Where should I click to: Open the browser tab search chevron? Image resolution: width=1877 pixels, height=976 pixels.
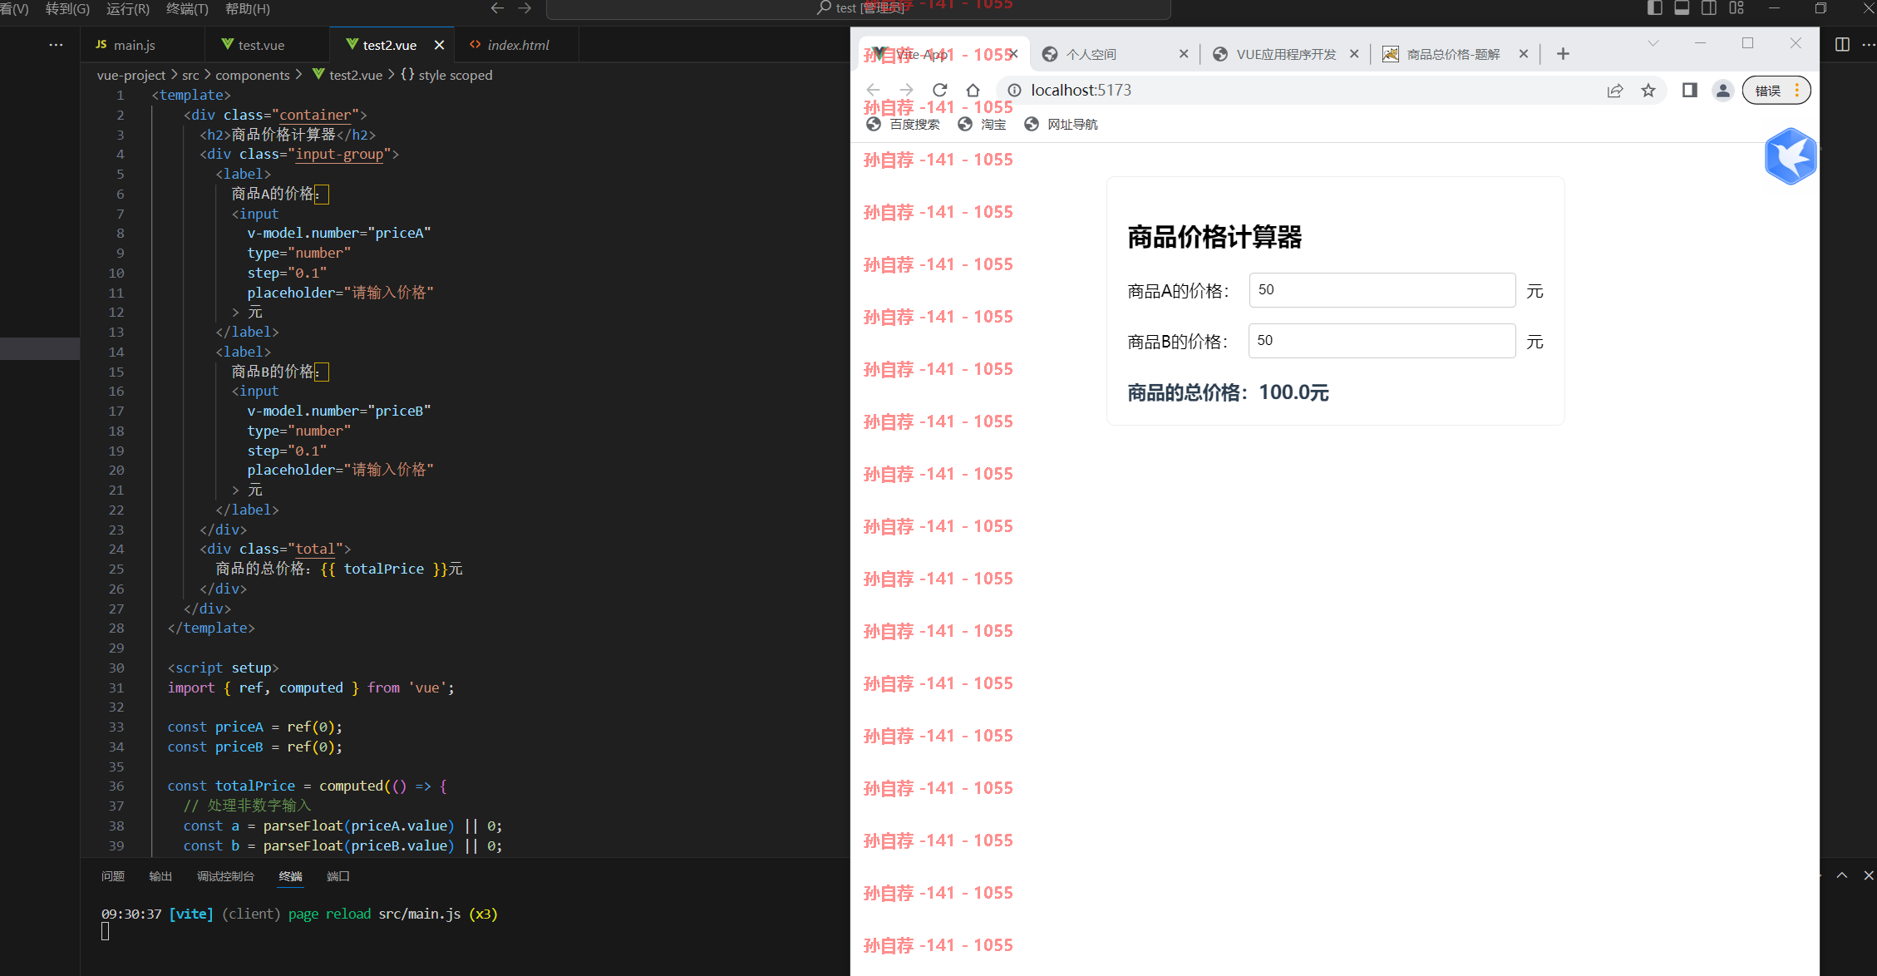[1653, 43]
